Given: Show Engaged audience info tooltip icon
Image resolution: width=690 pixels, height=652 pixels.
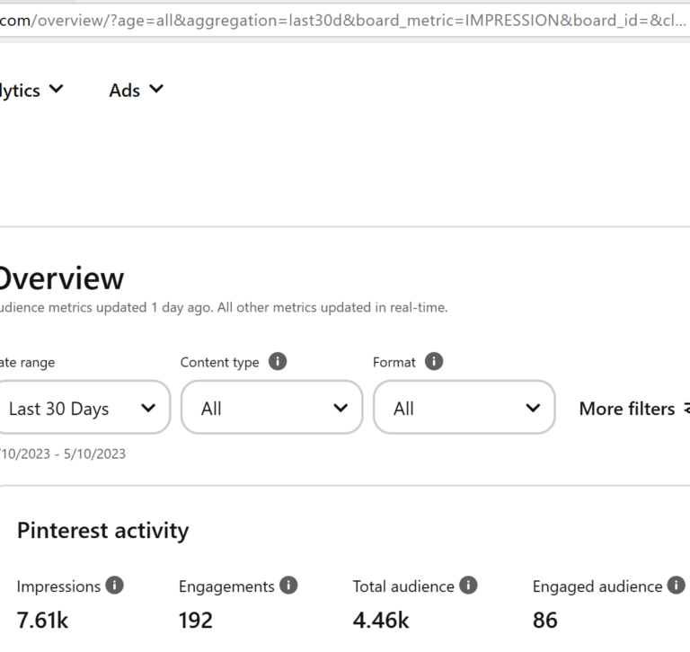Looking at the screenshot, I should [x=676, y=586].
